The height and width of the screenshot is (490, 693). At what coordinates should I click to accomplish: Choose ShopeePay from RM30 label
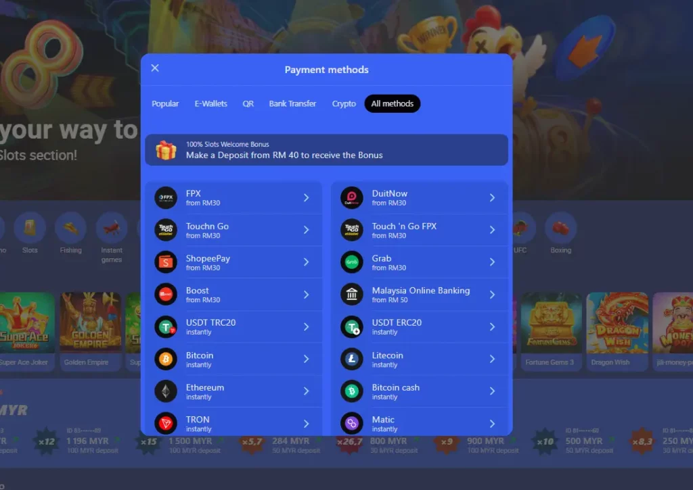point(208,263)
